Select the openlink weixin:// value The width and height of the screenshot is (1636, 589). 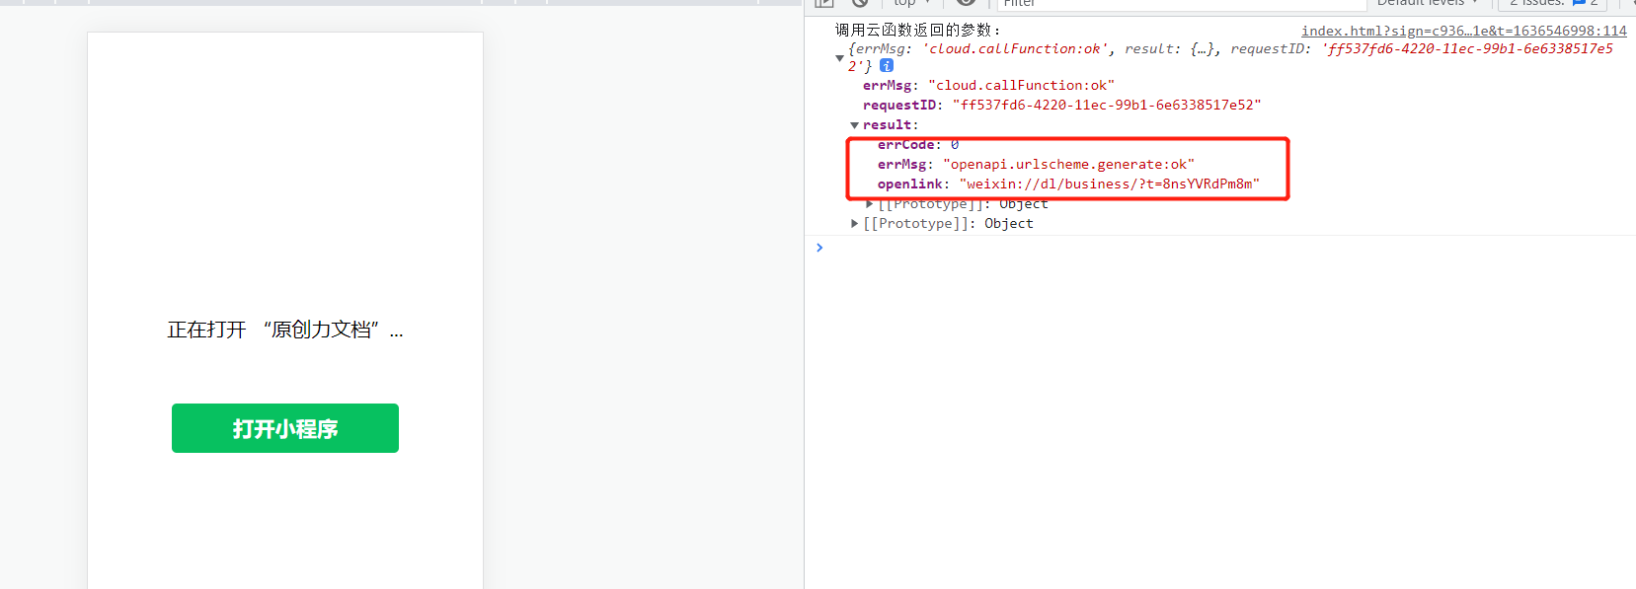coord(1110,184)
